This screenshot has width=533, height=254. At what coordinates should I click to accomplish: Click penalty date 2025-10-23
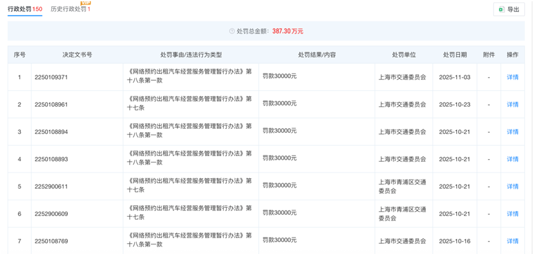point(455,104)
